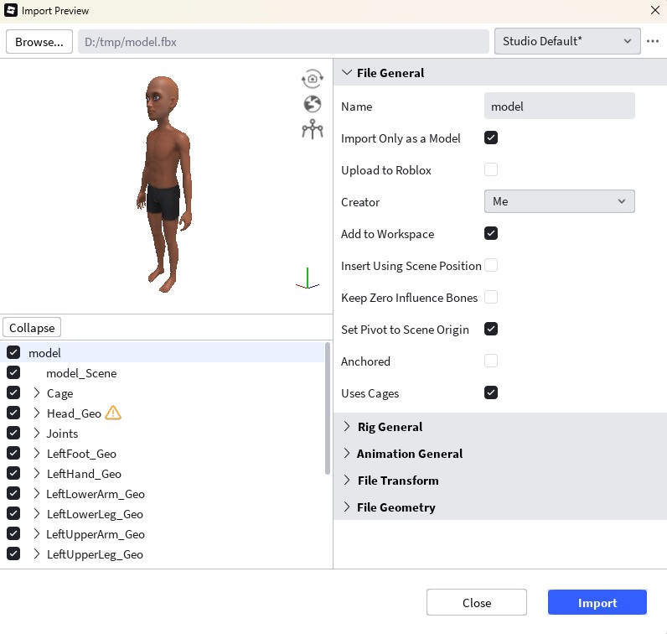Enable the Upload to Roblox checkbox
This screenshot has height=634, width=667.
pyautogui.click(x=491, y=169)
